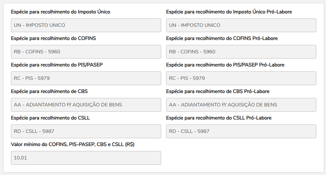The image size is (326, 175).
Task: Click the Valor mínimo field showing 10,01
Action: tap(86, 158)
